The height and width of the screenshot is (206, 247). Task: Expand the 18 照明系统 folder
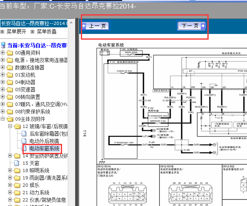point(10,170)
